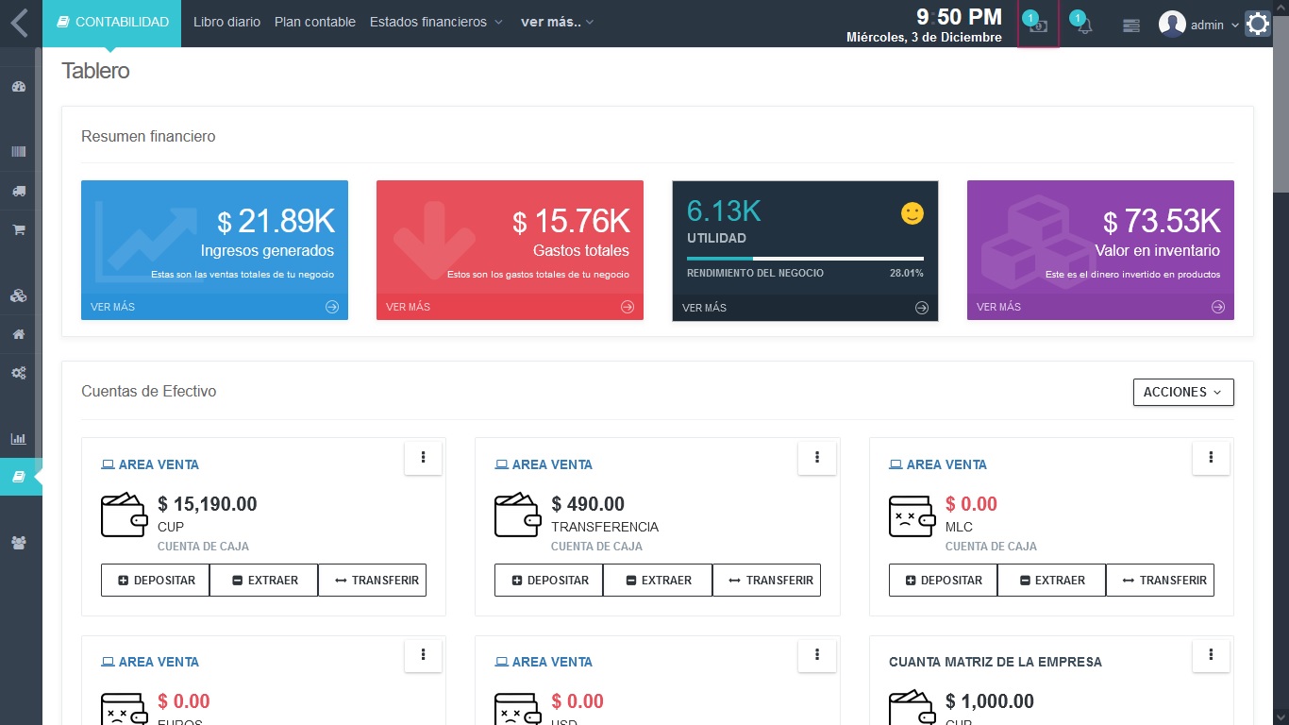Image resolution: width=1289 pixels, height=725 pixels.
Task: Click DEPOSITAR on the CUP cash account
Action: [156, 581]
